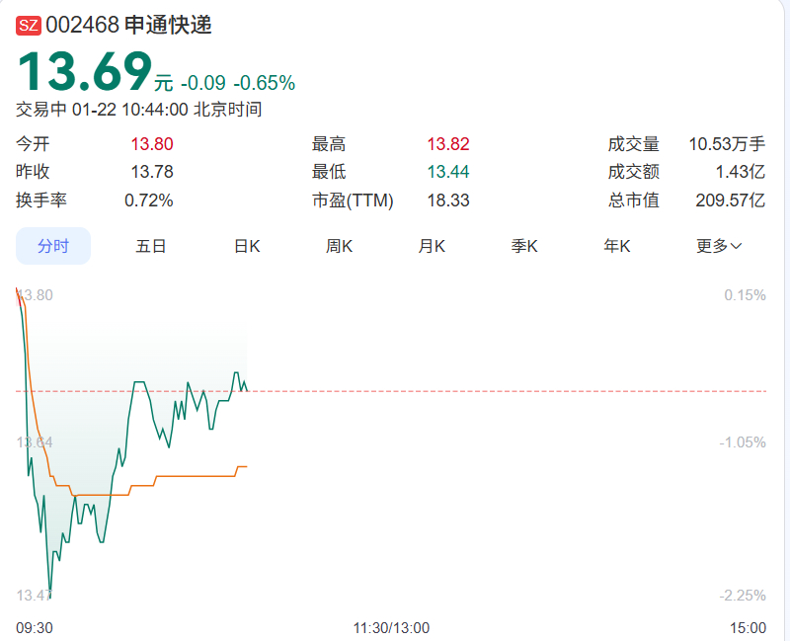
Task: Select the 分时 chart tab
Action: point(53,246)
